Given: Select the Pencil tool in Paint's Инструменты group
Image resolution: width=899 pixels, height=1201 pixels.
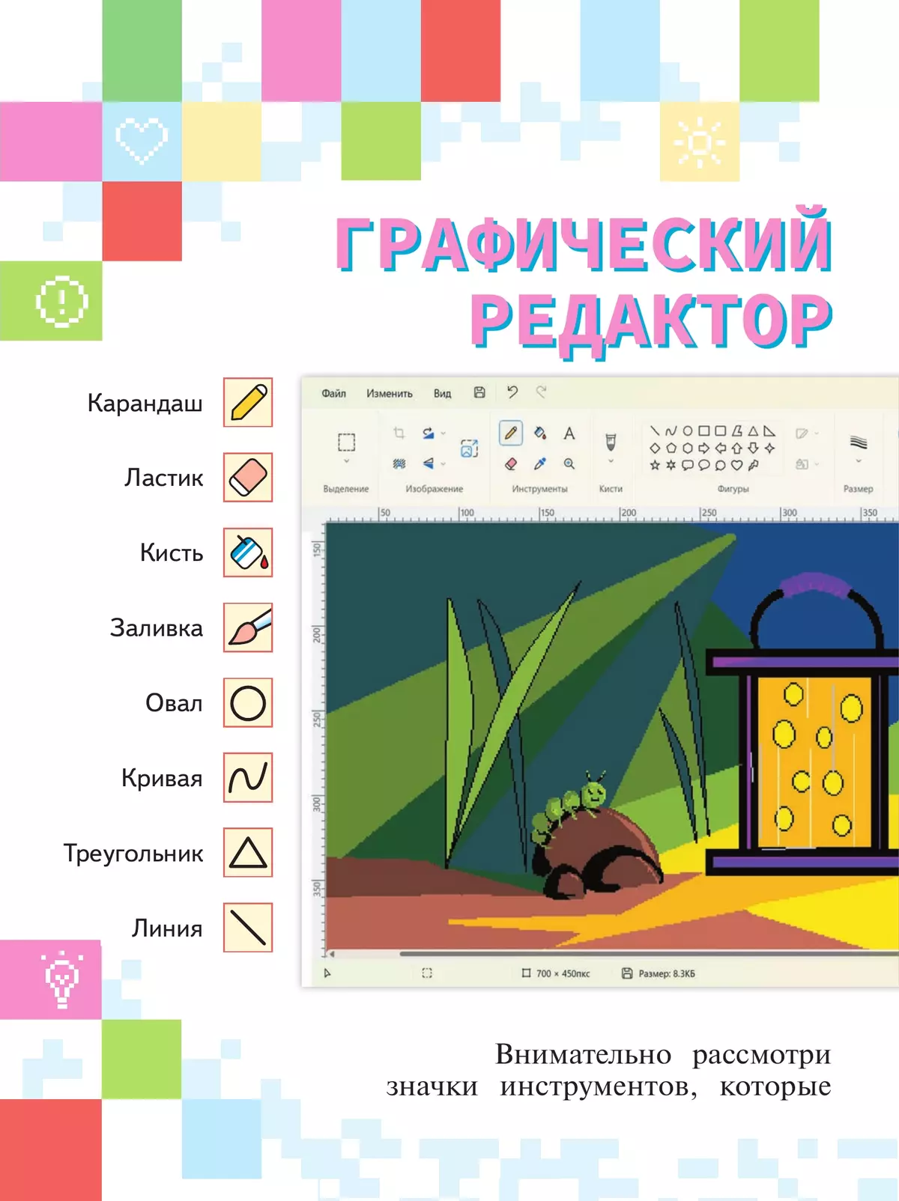Looking at the screenshot, I should (510, 433).
